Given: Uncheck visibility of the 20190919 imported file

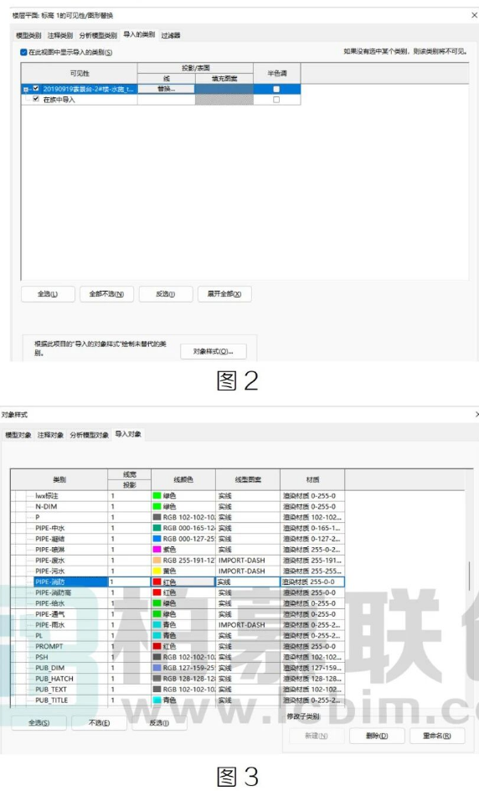Looking at the screenshot, I should (36, 88).
